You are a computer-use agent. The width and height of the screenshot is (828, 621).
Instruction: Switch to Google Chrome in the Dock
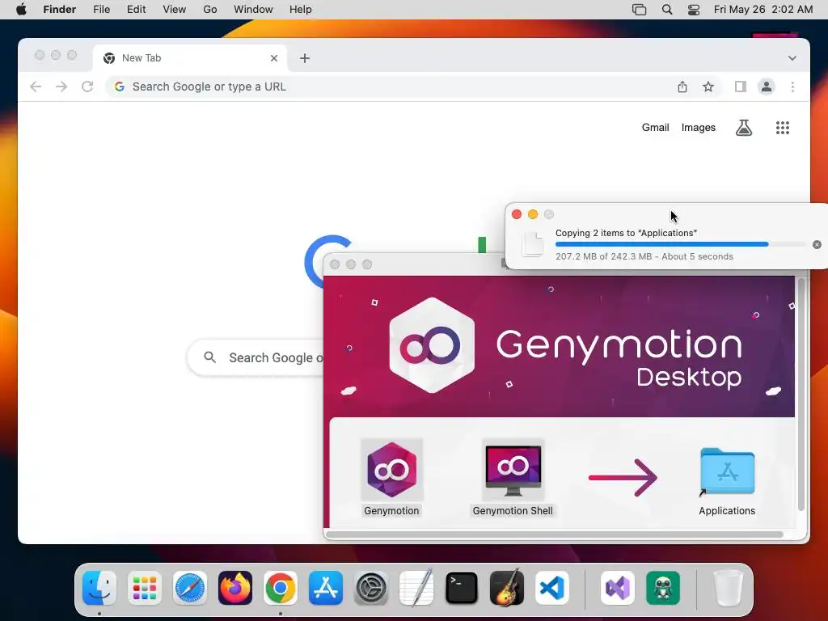(281, 588)
